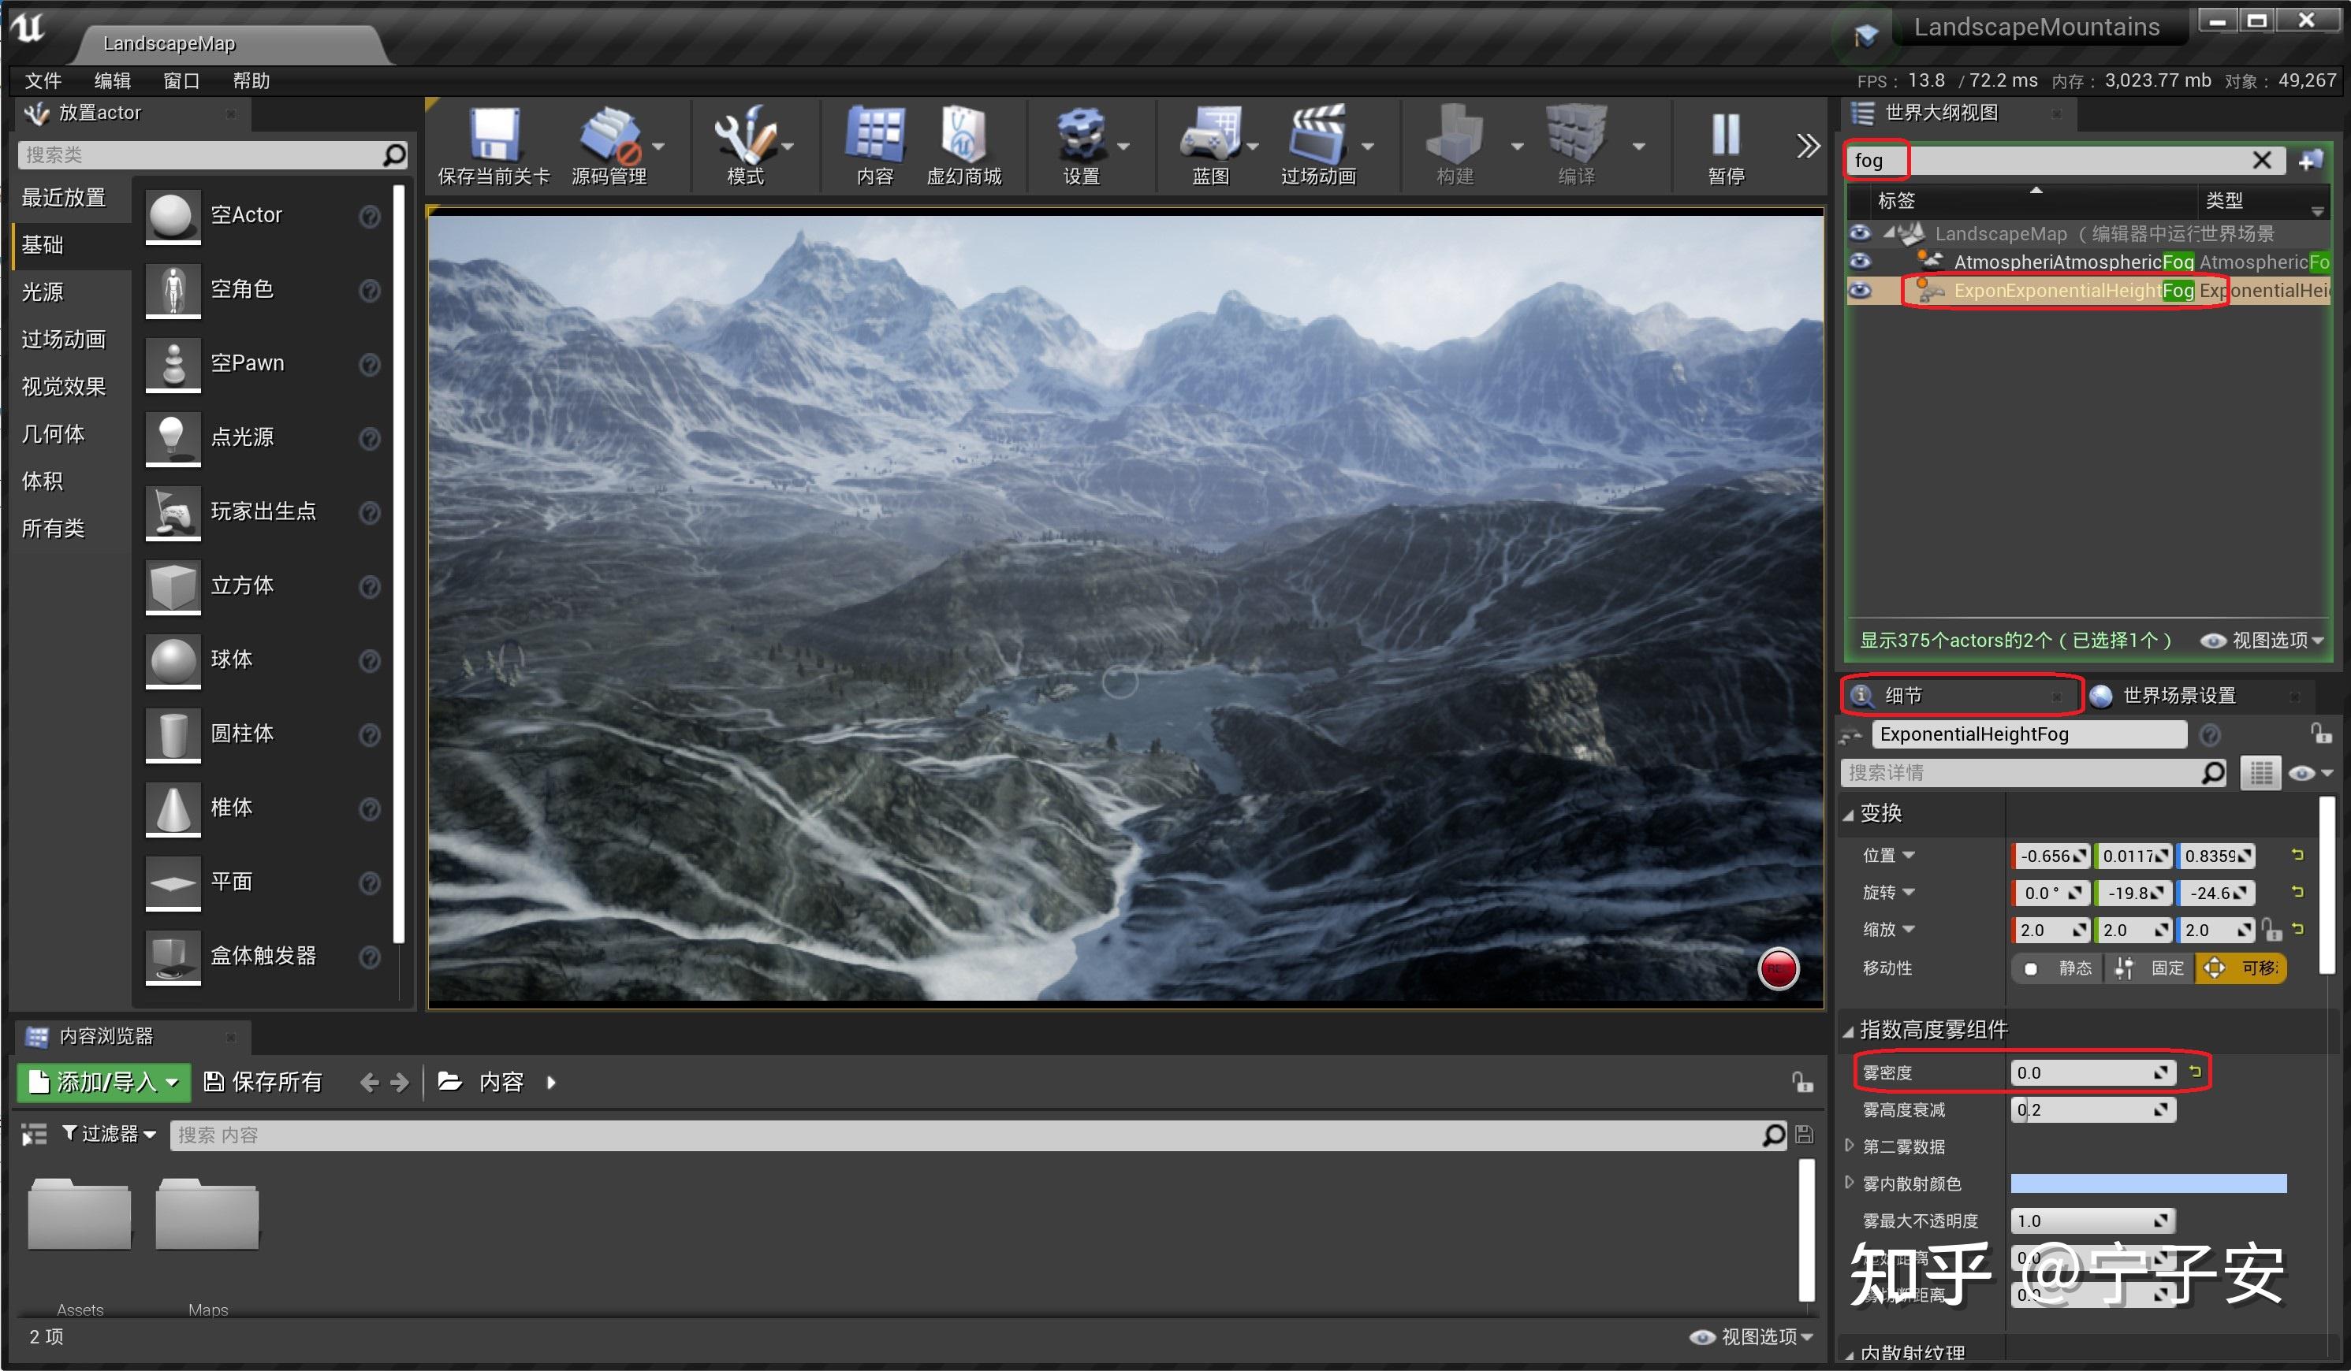This screenshot has width=2351, height=1371.
Task: Select the Plane primitive icon
Action: [x=173, y=882]
